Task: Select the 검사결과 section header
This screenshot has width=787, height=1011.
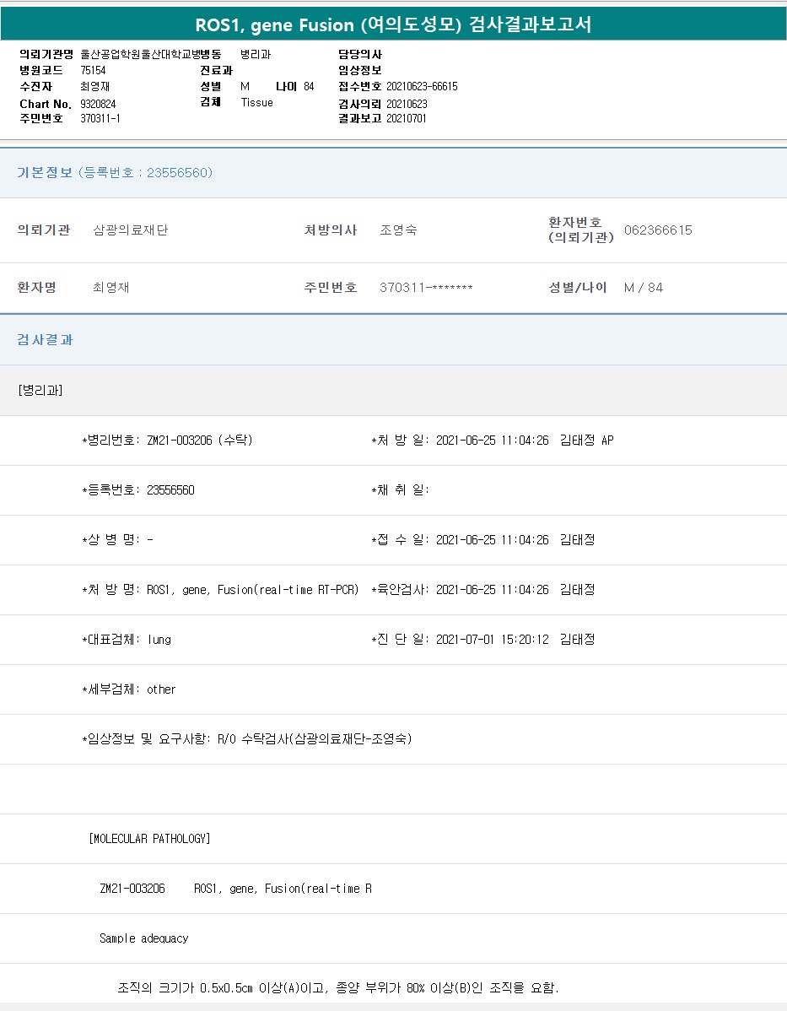Action: tap(46, 339)
